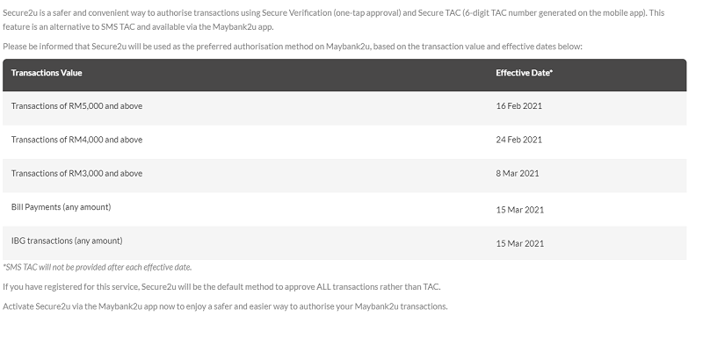This screenshot has height=338, width=703.
Task: Click the paragraph starting 'Secure2u is a safer'
Action: tap(334, 19)
